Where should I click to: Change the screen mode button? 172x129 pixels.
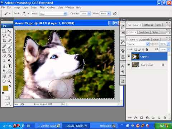7,104
